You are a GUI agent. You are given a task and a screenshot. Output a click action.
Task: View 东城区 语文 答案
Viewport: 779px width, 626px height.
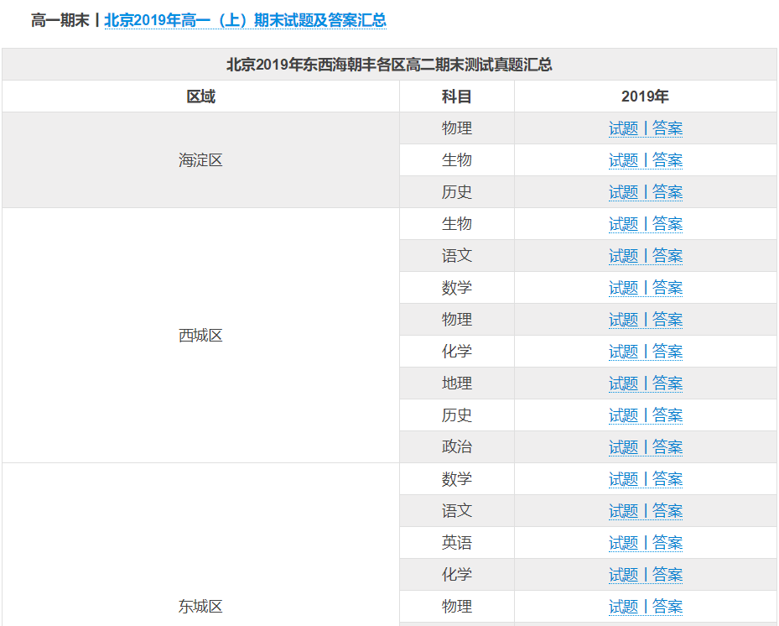[667, 510]
